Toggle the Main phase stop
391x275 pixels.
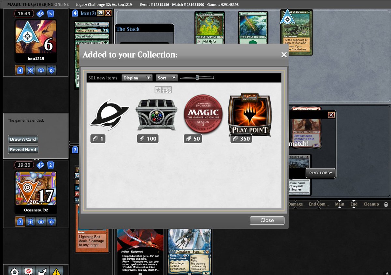340,204
